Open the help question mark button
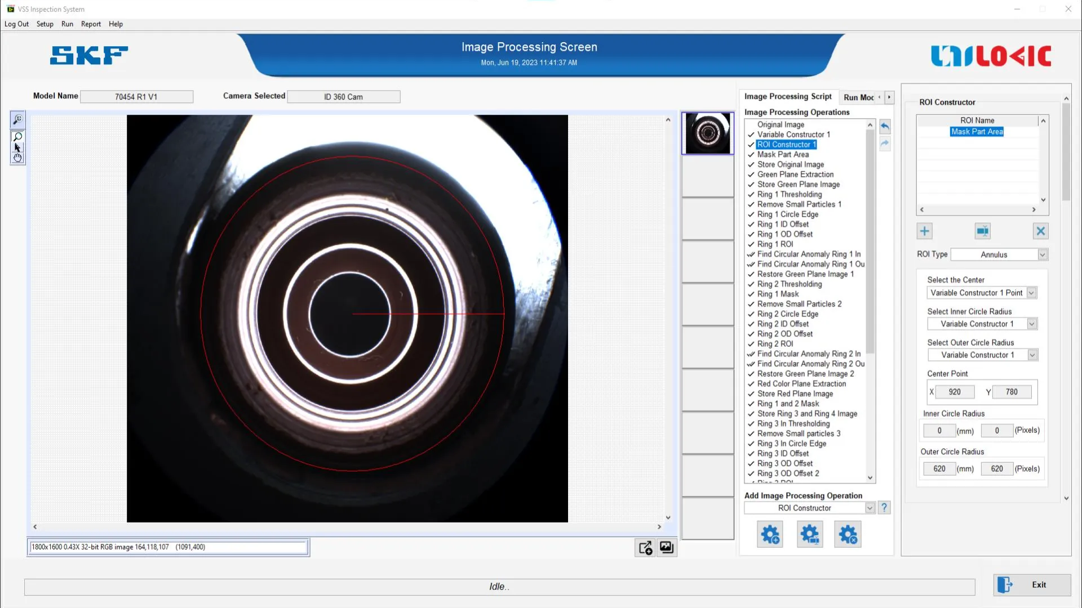This screenshot has width=1082, height=608. pyautogui.click(x=884, y=508)
